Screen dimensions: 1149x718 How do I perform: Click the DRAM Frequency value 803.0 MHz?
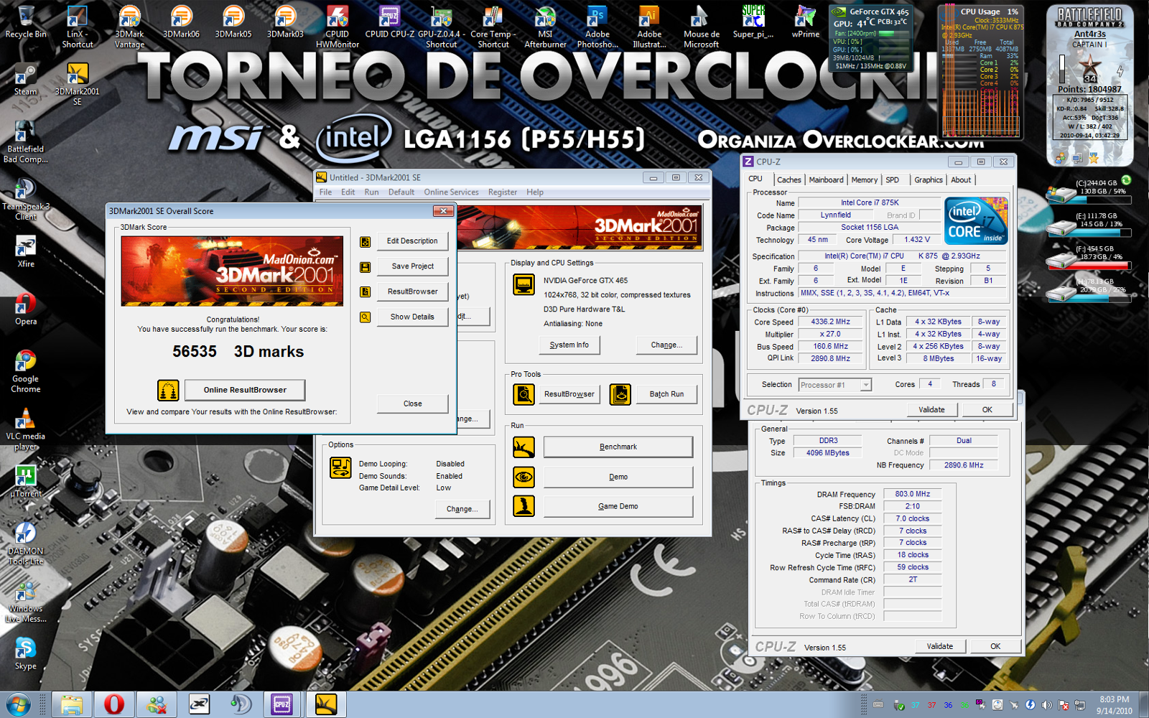[x=912, y=494]
